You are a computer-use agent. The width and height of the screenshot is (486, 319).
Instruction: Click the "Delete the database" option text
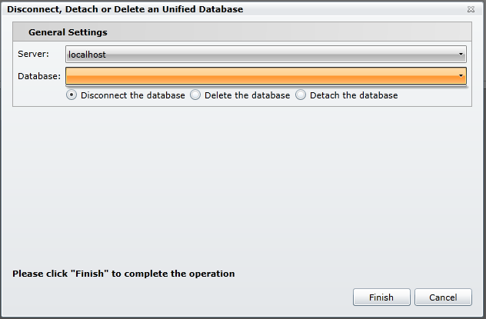(x=247, y=95)
